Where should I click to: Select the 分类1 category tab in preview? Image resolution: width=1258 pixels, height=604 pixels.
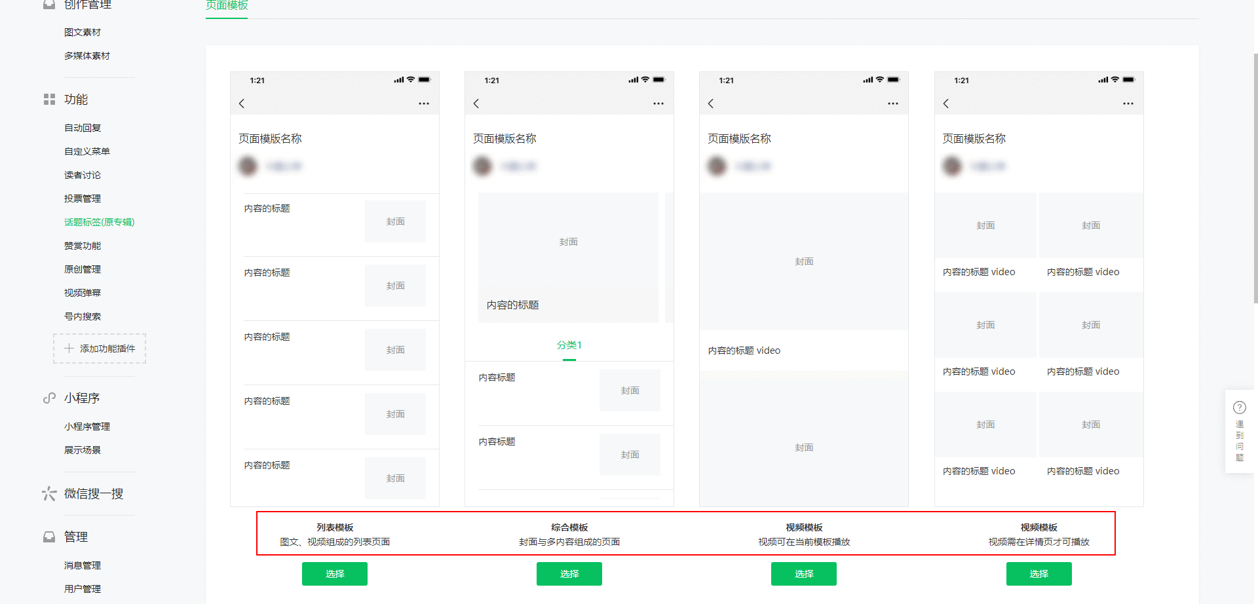pos(569,345)
